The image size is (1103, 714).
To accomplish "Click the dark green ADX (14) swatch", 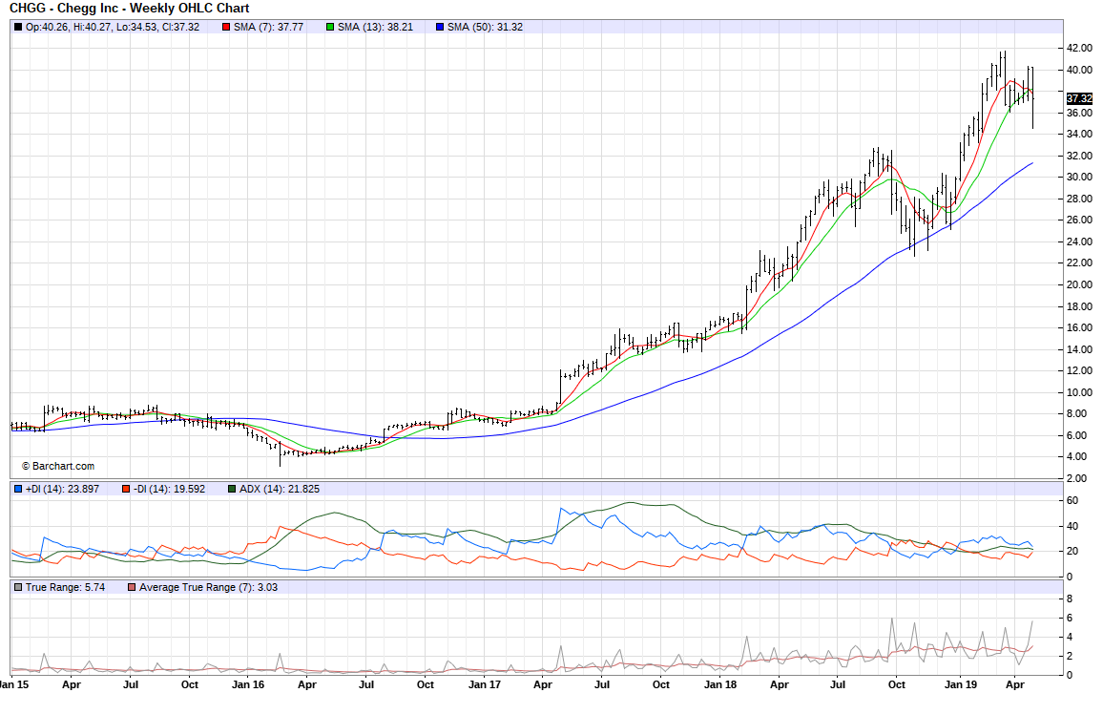I will pos(232,489).
